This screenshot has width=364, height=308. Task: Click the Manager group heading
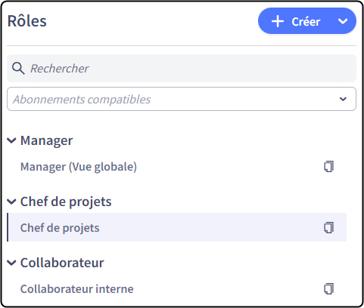[x=46, y=140]
